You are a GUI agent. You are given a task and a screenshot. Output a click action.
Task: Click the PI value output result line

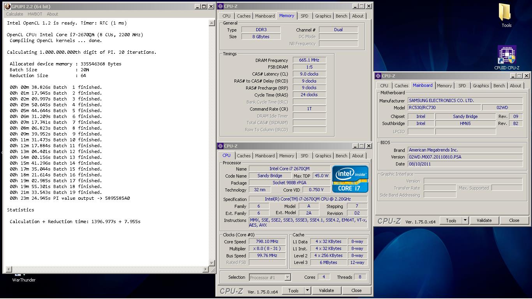[70, 198]
